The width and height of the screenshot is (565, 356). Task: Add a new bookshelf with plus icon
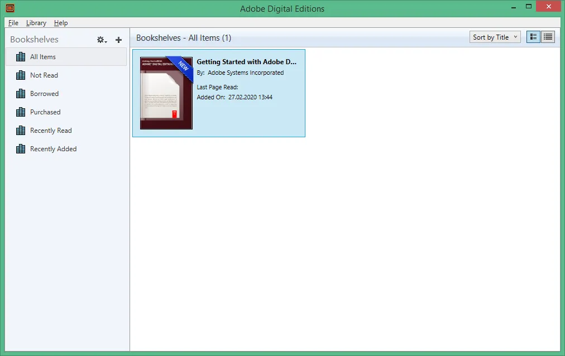(118, 40)
